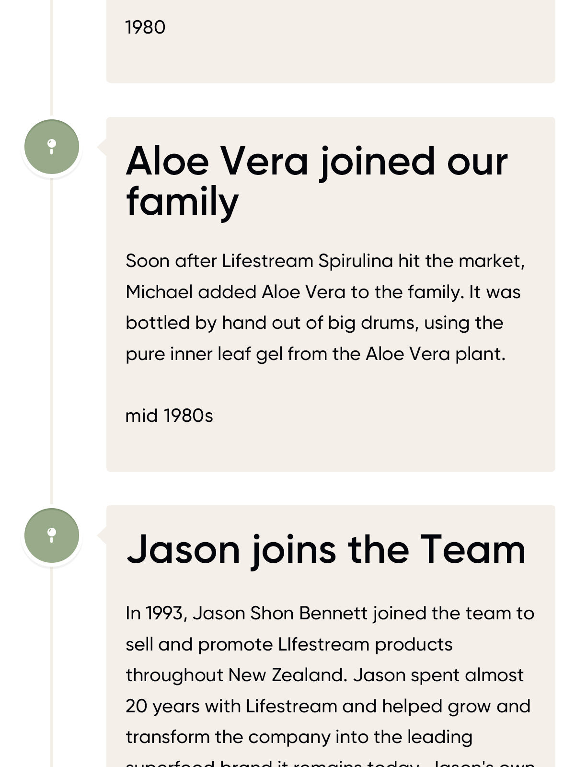The height and width of the screenshot is (767, 575).
Task: Click the timeline line above the Aloe Vera marker
Action: point(52,58)
